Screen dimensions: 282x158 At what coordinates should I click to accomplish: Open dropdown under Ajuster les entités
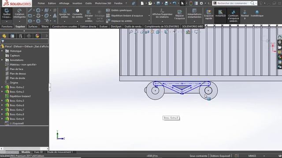64,22
